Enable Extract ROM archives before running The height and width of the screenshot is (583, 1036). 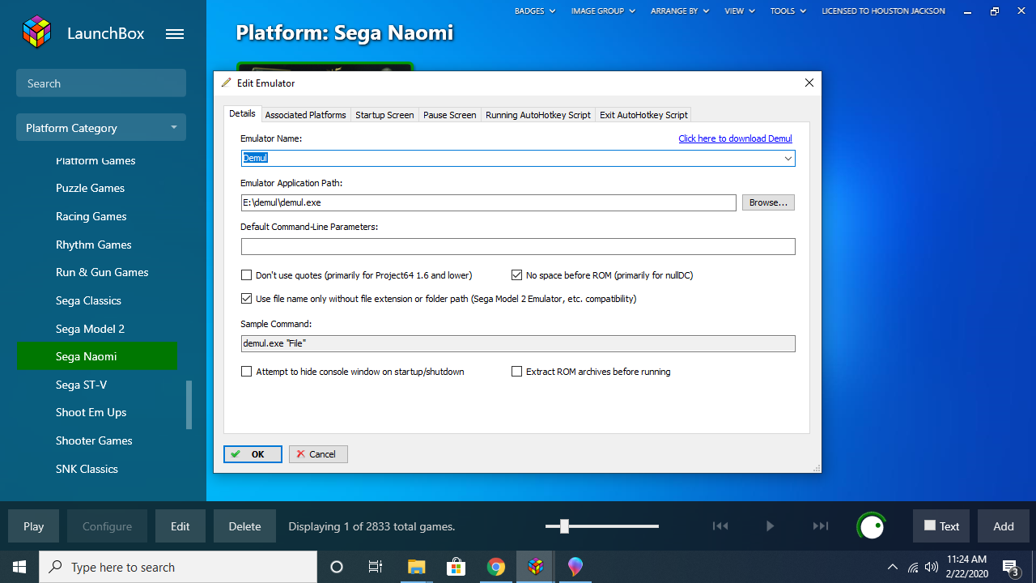click(517, 372)
